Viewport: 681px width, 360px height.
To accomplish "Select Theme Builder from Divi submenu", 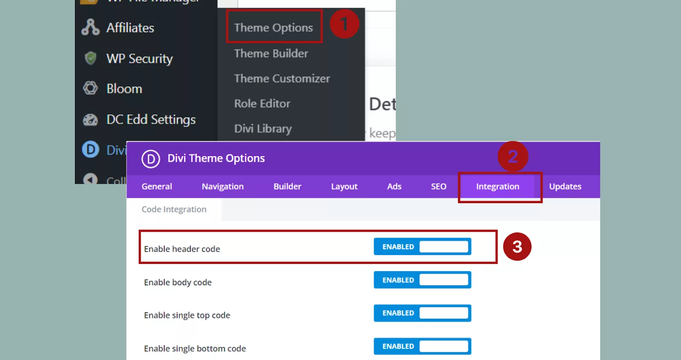I will tap(271, 54).
